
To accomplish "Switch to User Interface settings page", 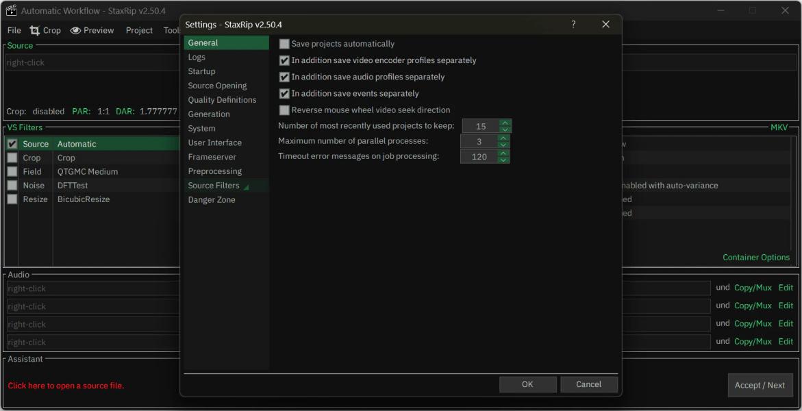I will [x=214, y=142].
